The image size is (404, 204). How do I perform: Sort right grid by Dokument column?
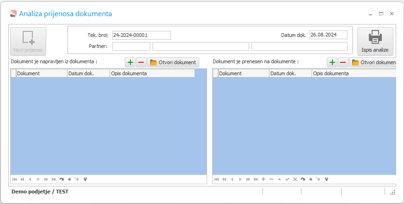click(x=244, y=73)
